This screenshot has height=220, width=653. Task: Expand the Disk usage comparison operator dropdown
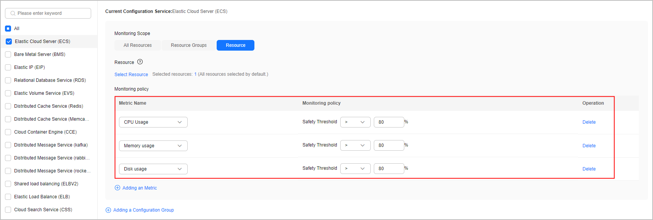pyautogui.click(x=355, y=169)
